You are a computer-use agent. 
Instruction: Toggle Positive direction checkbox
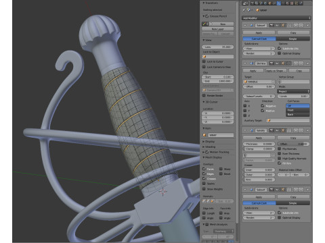(262, 111)
